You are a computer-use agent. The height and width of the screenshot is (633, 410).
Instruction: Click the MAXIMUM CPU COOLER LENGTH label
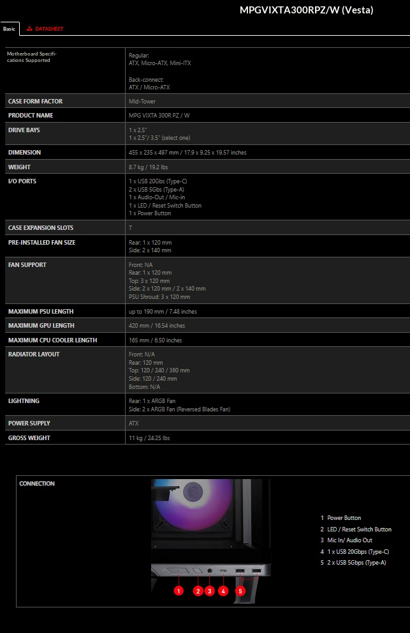point(52,340)
